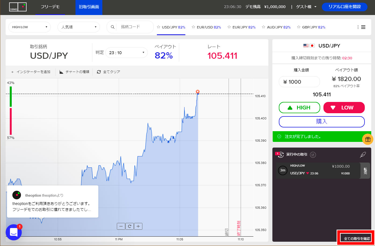Open the theoption chat message popup
The image size is (375, 246).
coord(53,201)
